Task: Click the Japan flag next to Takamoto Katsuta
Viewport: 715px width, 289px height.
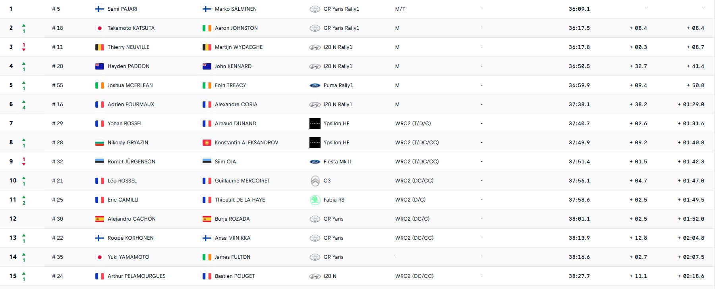Action: [100, 28]
